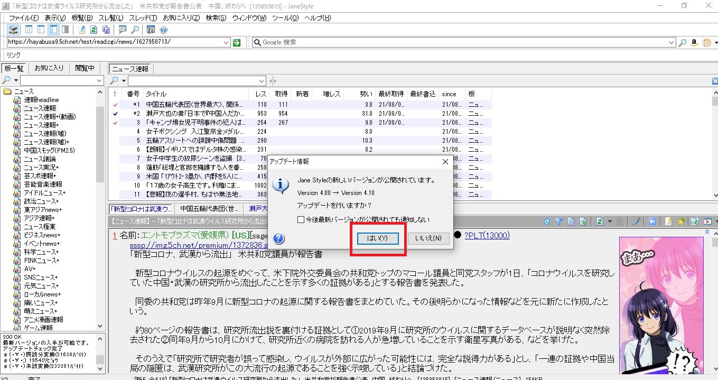Select the highlighted third pane layout icon
This screenshot has height=380, width=718.
click(x=53, y=29)
